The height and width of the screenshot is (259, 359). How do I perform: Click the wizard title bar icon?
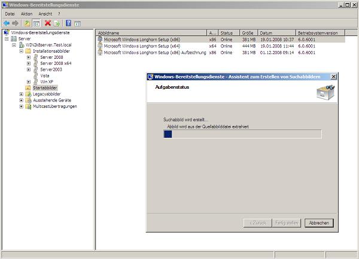[150, 77]
